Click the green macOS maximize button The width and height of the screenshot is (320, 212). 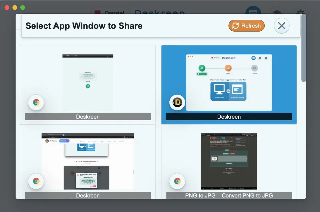[23, 8]
